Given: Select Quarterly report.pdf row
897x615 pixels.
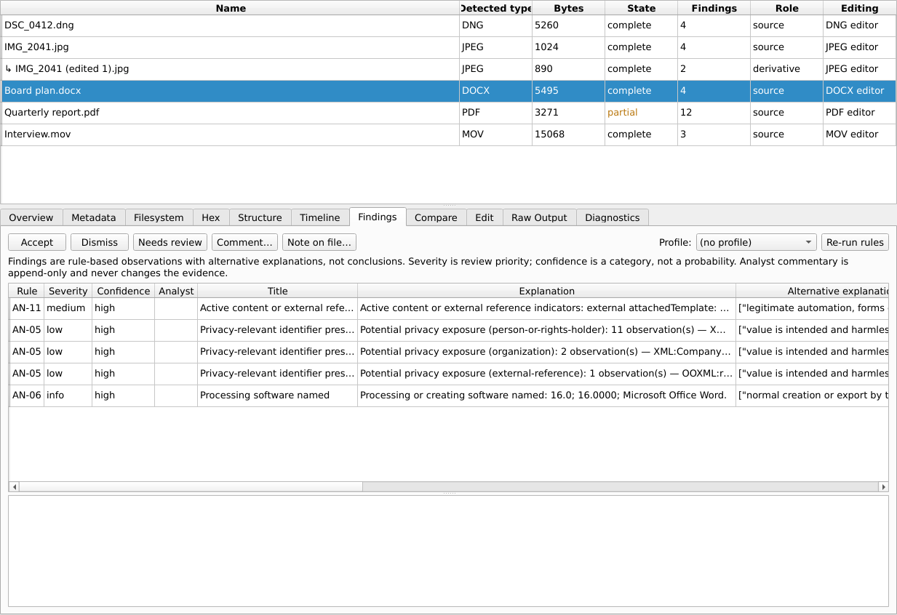Looking at the screenshot, I should click(x=448, y=113).
